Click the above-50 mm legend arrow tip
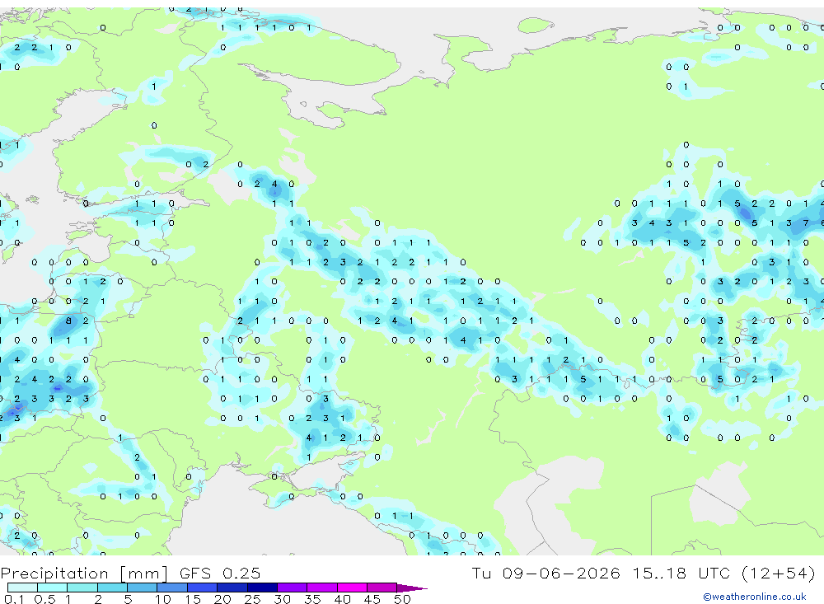The image size is (824, 604). (x=413, y=588)
